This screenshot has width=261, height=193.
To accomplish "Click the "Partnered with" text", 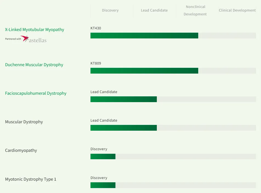I will click(13, 39).
